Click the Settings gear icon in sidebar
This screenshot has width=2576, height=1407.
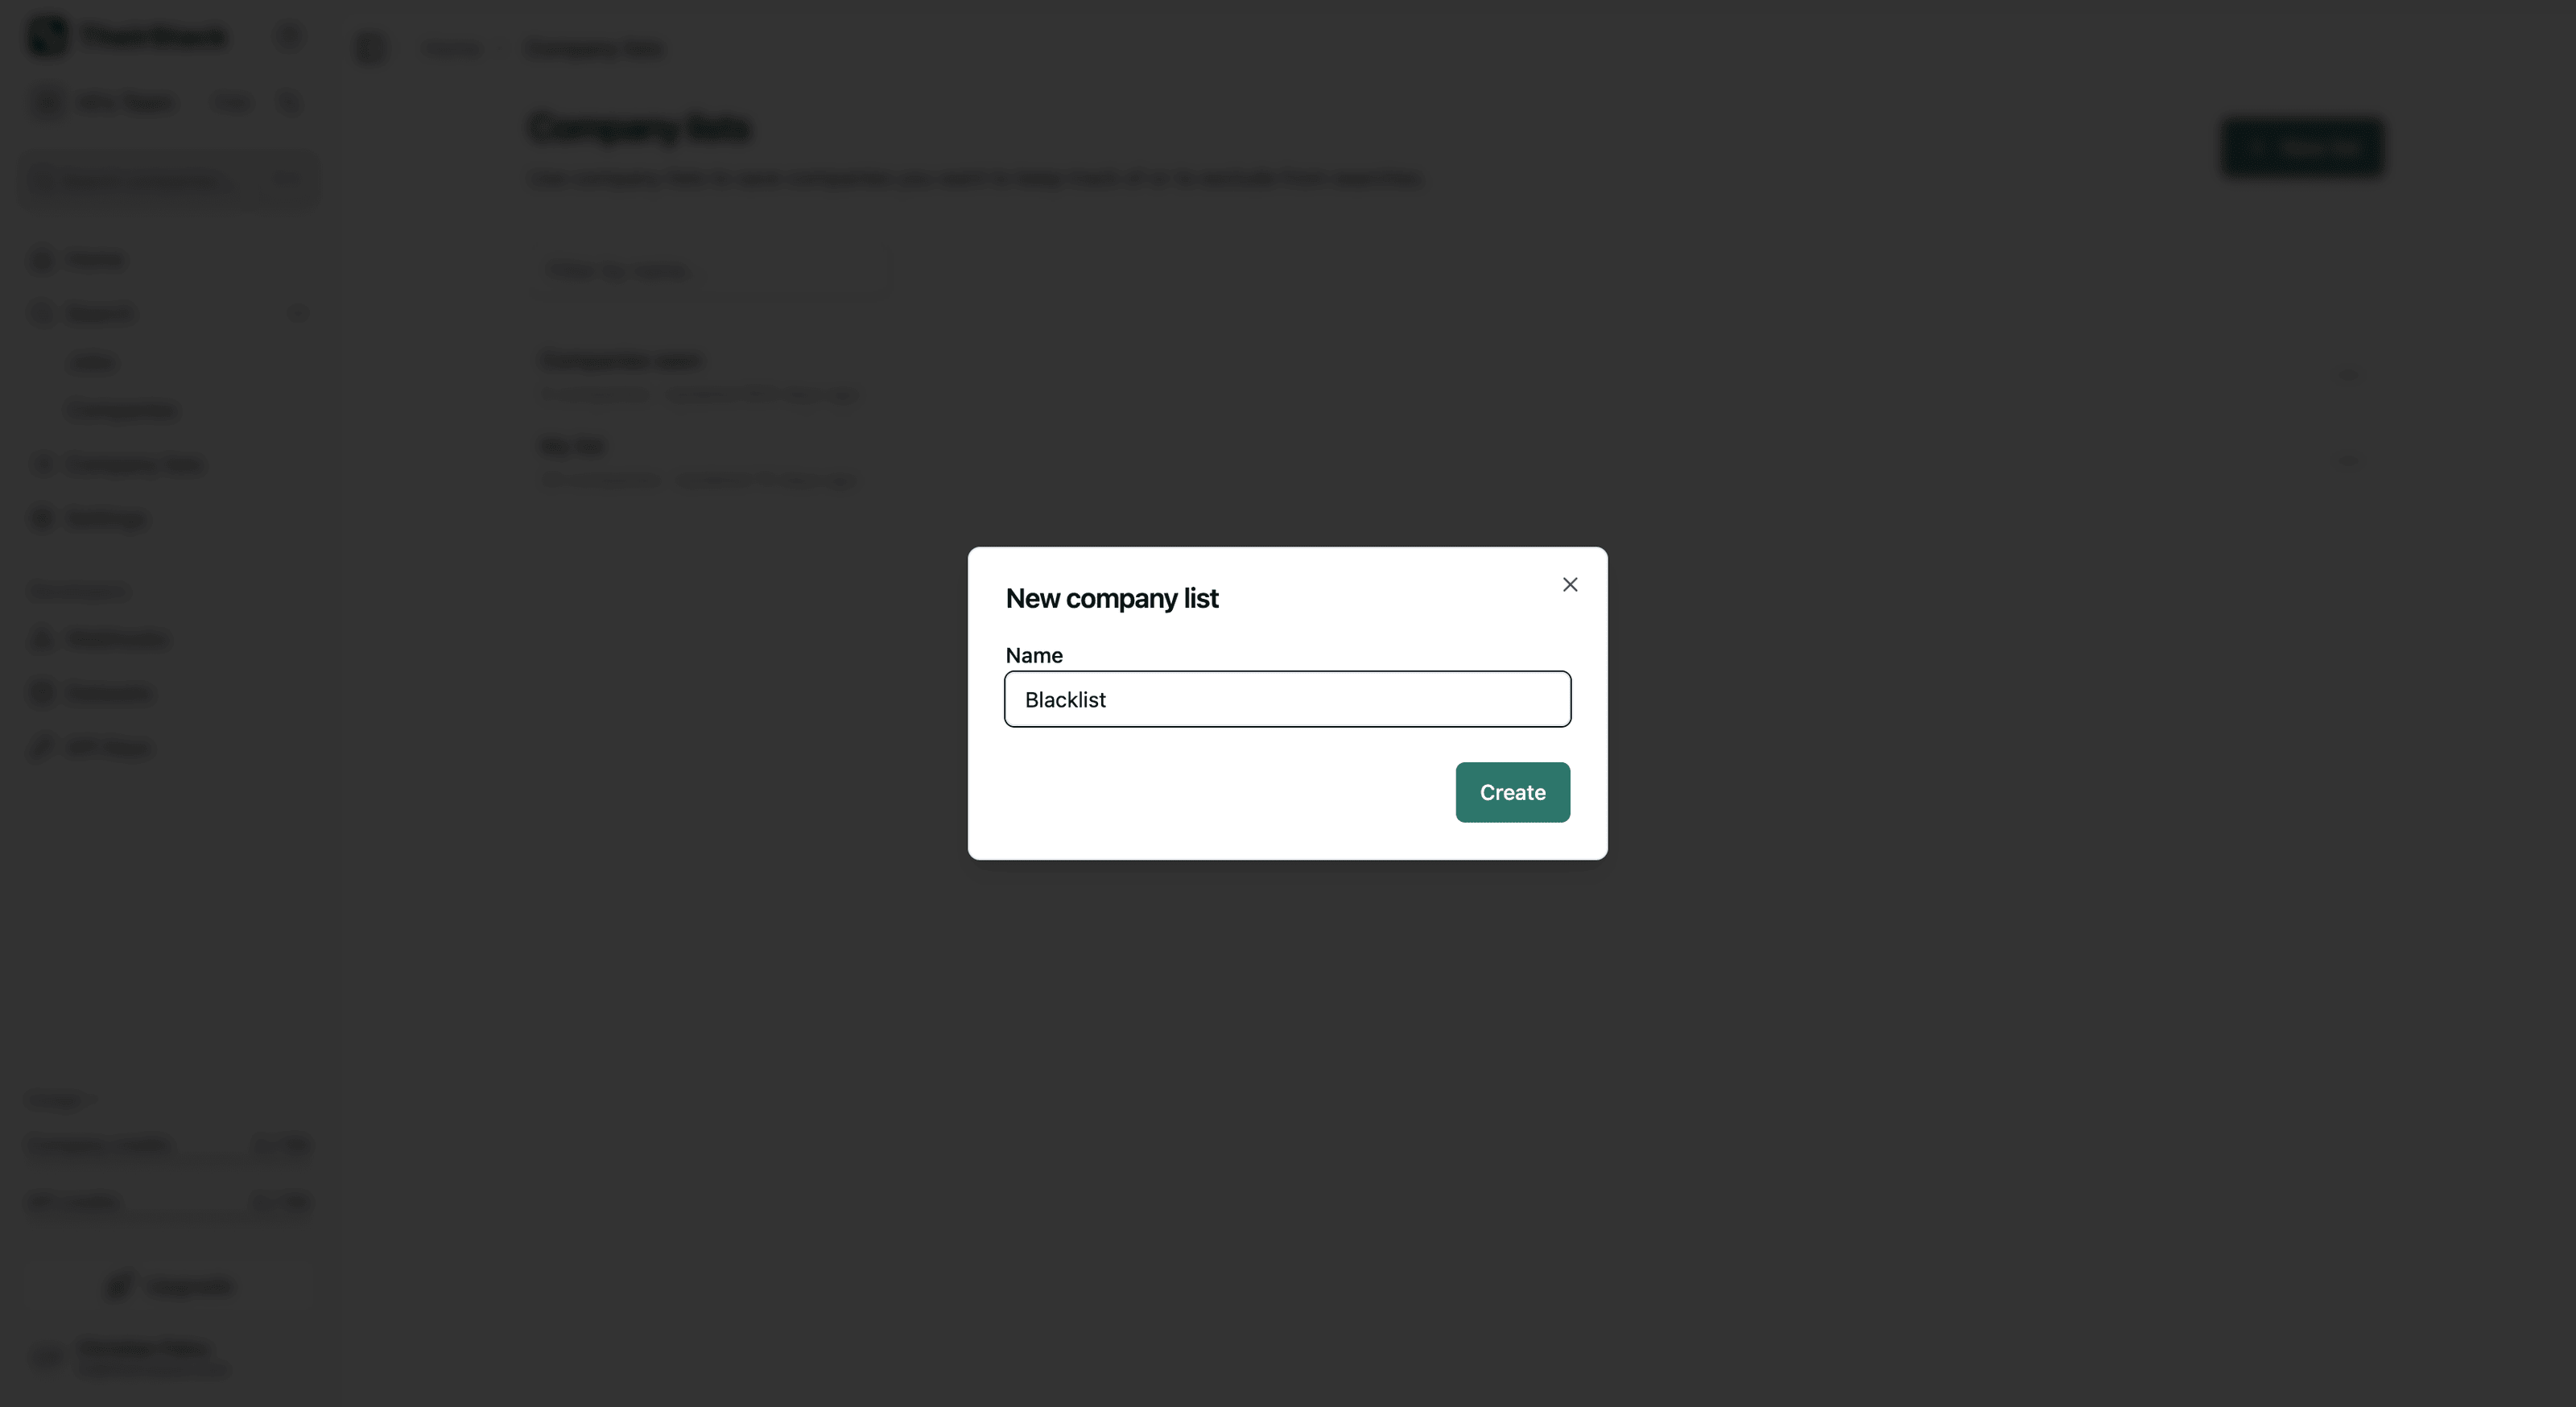[42, 518]
